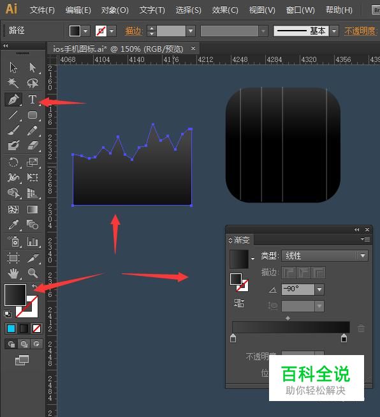Open stroke weight dropdown

click(191, 31)
